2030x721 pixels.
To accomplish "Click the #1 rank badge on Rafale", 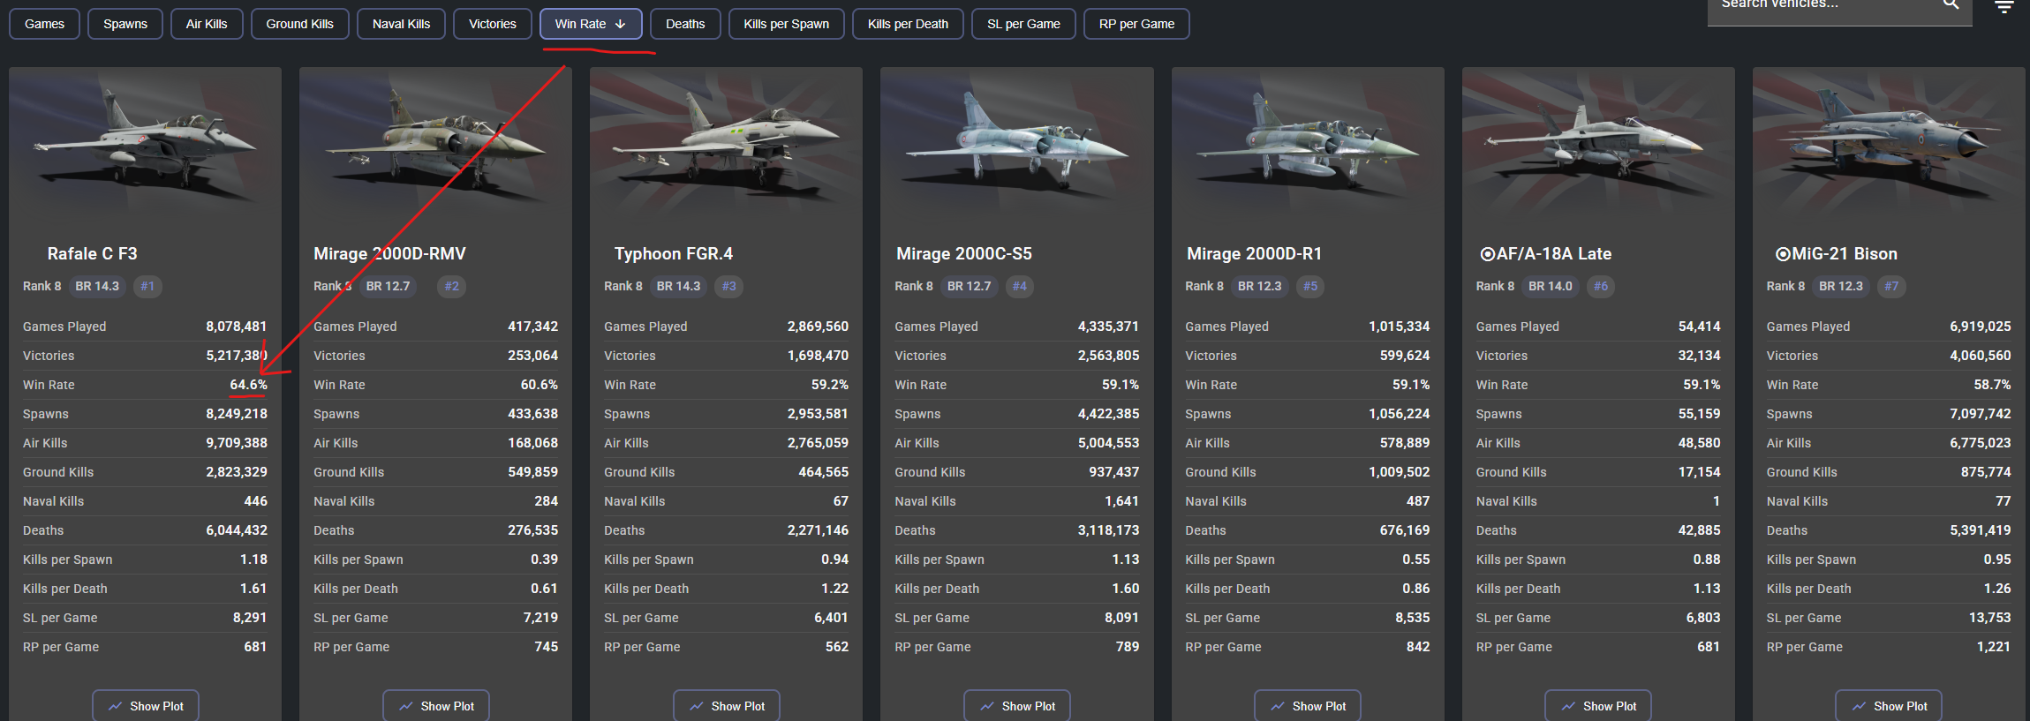I will (147, 286).
